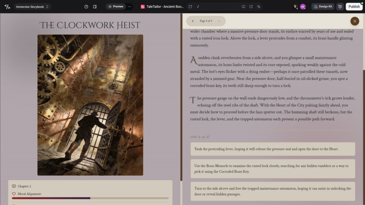Open preview in new tab icon
Screen dimensions: 365x205
(251, 6)
